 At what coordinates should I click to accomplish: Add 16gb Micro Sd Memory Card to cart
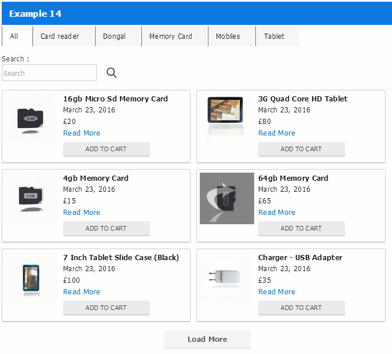[x=107, y=149]
